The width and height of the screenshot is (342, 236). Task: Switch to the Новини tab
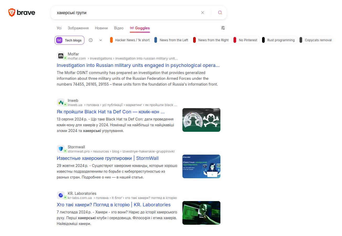pos(101,28)
